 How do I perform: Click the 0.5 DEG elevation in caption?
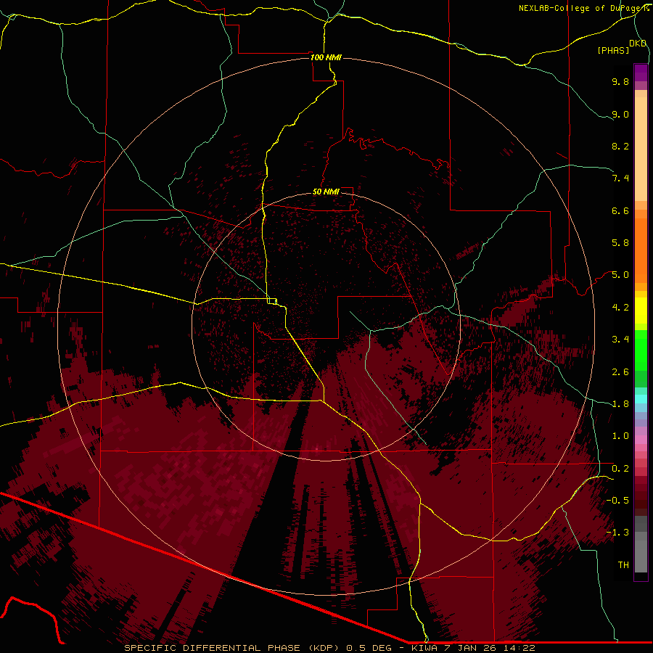click(x=369, y=648)
